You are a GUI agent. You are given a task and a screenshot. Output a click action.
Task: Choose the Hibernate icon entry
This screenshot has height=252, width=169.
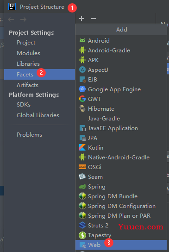coord(82,108)
